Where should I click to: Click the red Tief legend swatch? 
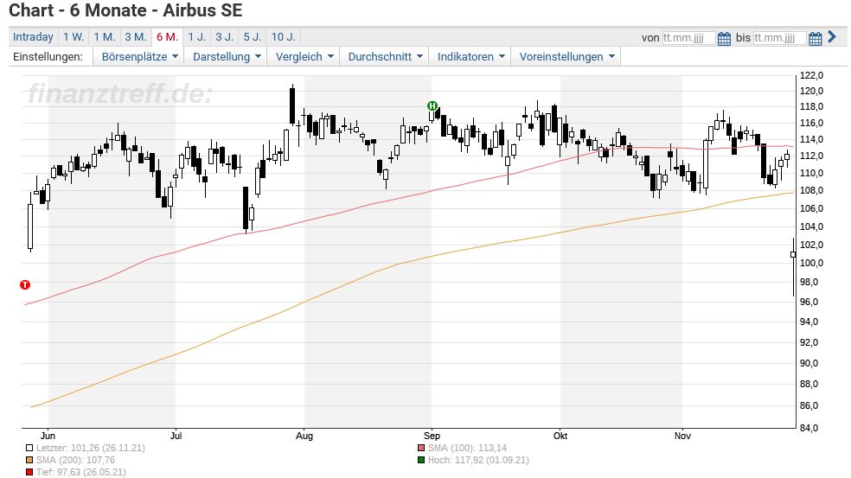pos(29,473)
